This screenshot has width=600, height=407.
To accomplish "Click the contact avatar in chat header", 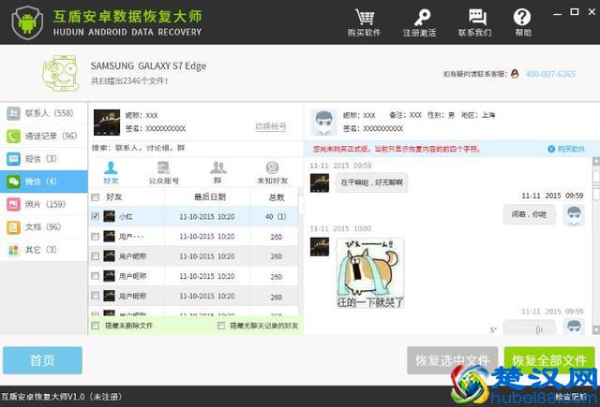I will (323, 123).
